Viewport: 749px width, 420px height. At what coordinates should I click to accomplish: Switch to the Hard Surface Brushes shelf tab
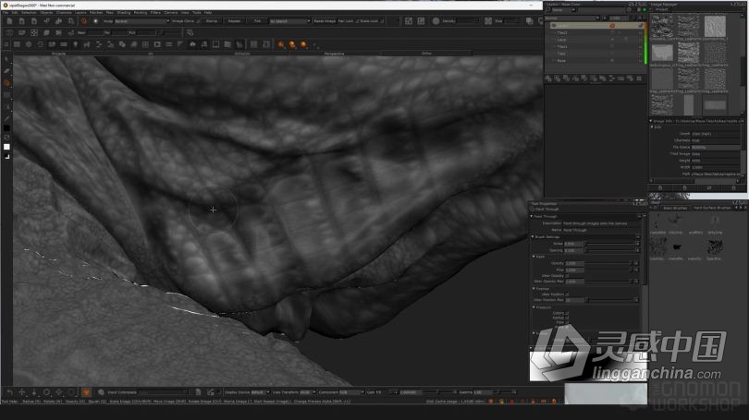(712, 208)
